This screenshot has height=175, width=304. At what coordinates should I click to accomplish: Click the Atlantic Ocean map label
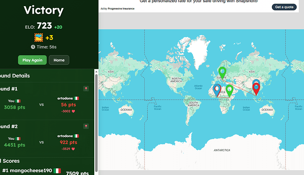tap(198, 87)
